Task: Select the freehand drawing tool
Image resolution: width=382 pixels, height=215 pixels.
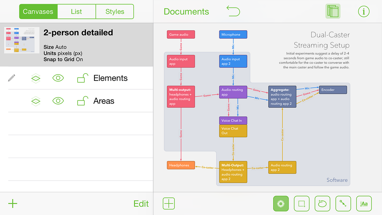Action: [322, 204]
